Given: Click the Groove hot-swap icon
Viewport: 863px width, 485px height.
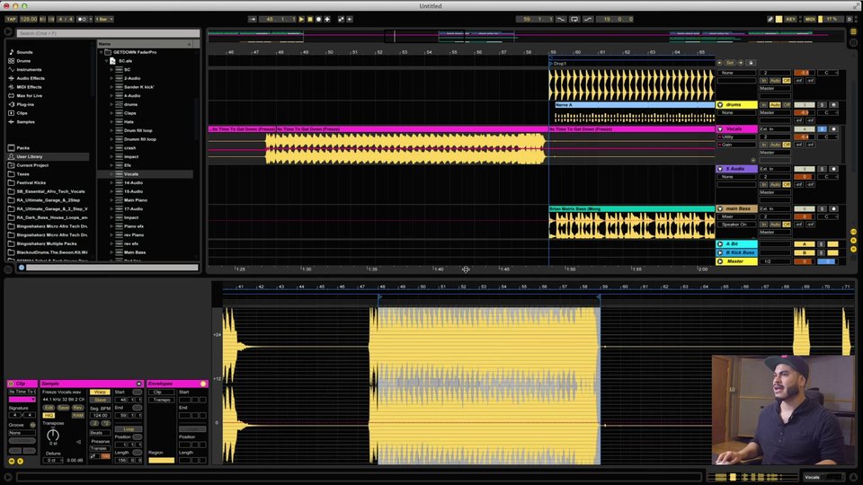Looking at the screenshot, I should pyautogui.click(x=32, y=425).
